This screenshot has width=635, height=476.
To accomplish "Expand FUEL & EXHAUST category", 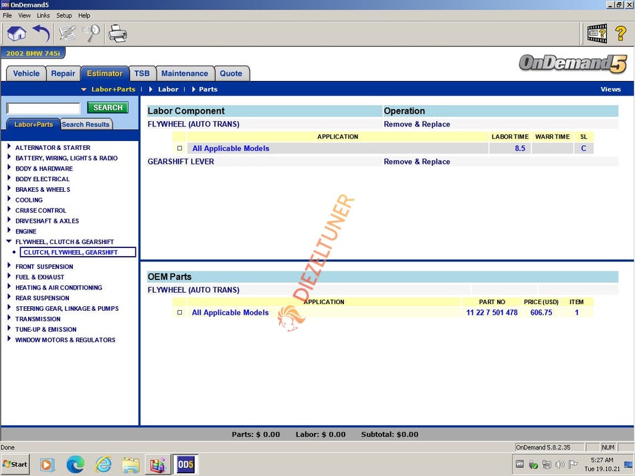I will [x=9, y=276].
